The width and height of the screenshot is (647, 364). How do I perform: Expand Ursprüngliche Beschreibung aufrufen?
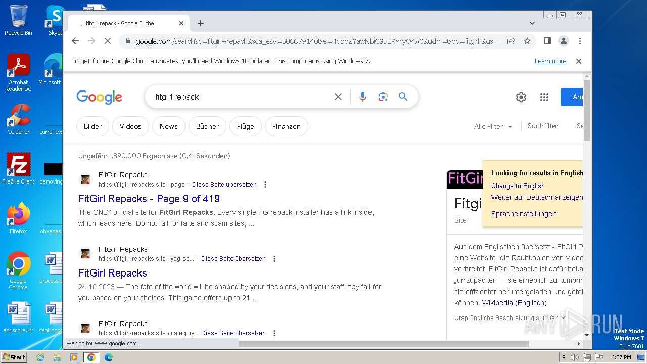(x=510, y=318)
